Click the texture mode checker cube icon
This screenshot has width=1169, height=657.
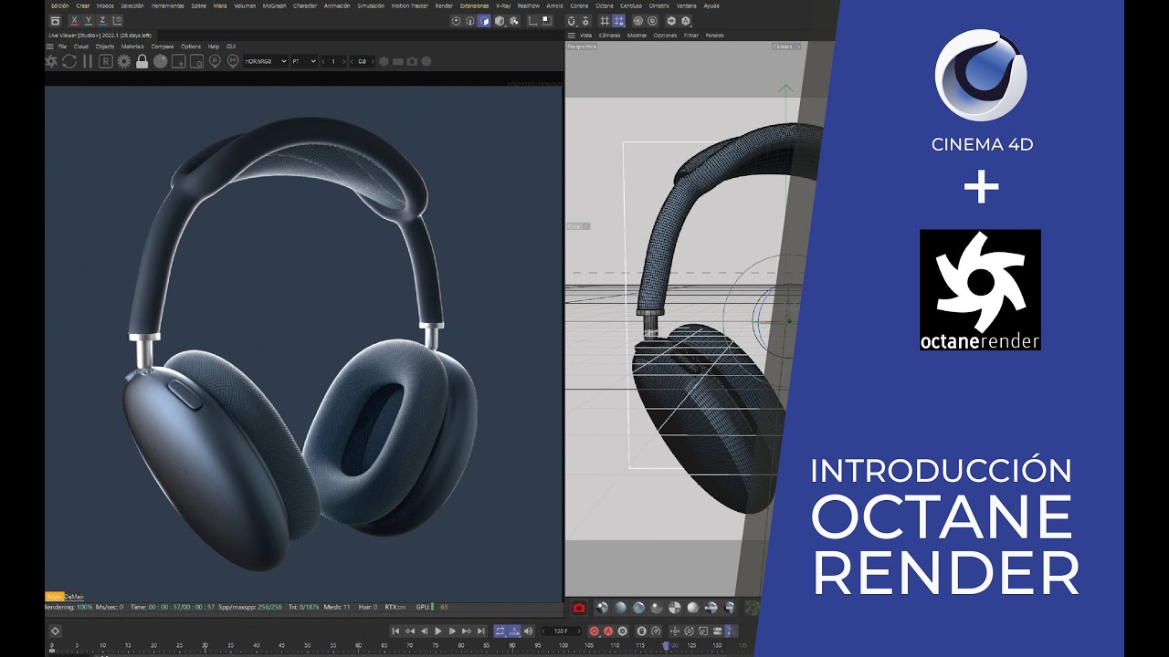point(513,21)
